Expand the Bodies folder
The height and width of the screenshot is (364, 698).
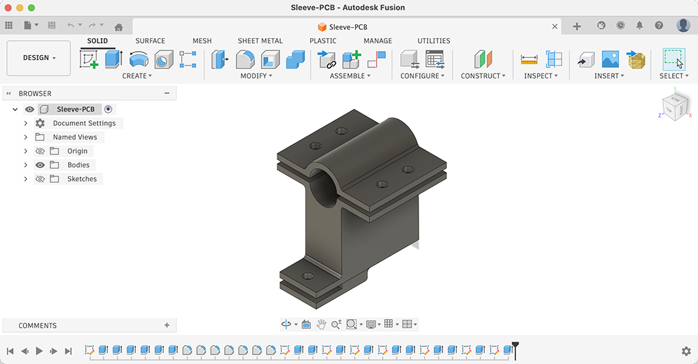[x=25, y=165]
